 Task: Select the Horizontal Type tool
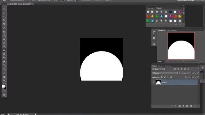(4, 65)
